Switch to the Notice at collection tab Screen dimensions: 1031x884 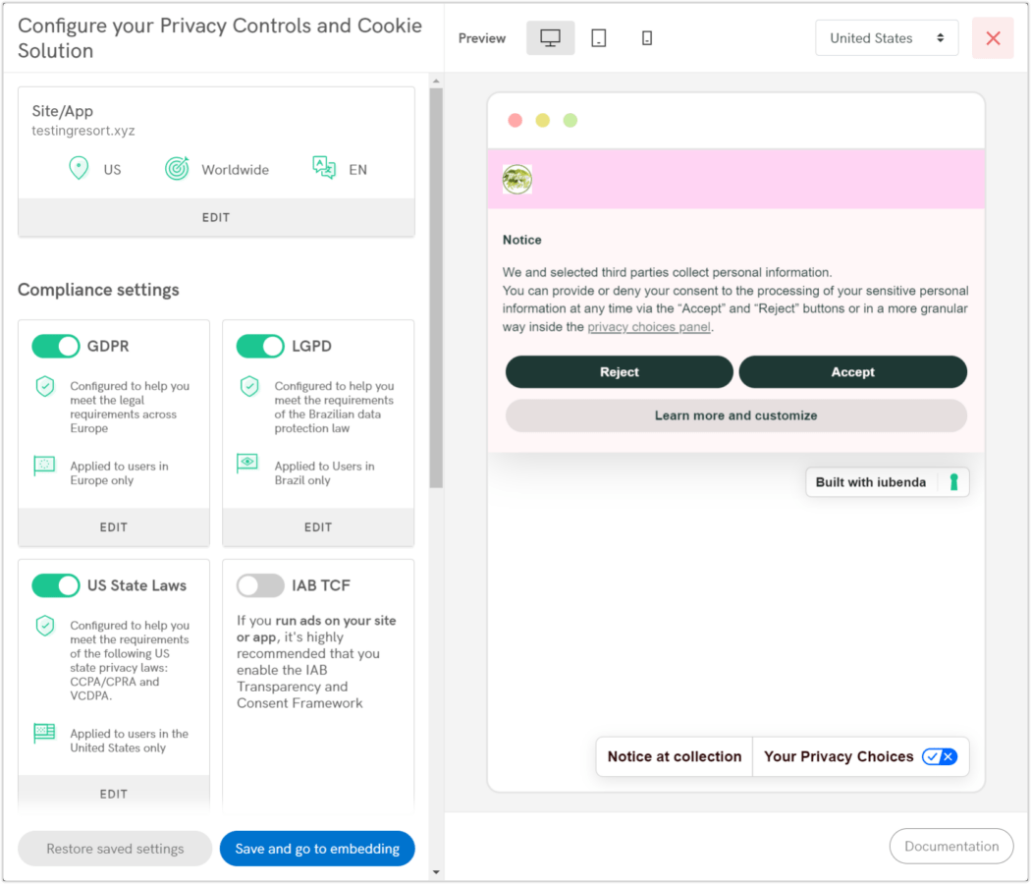point(675,756)
